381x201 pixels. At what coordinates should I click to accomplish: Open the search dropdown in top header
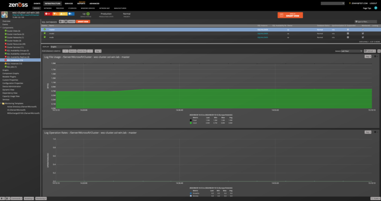click(332, 3)
